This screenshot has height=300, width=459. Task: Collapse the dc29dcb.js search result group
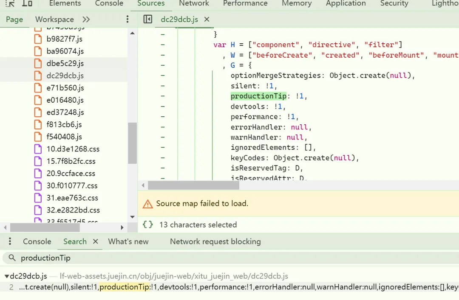6,276
